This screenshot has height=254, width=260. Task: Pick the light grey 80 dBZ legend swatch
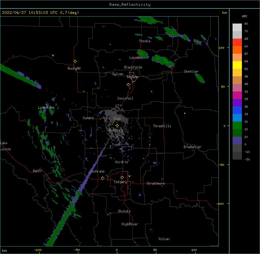pyautogui.click(x=237, y=27)
